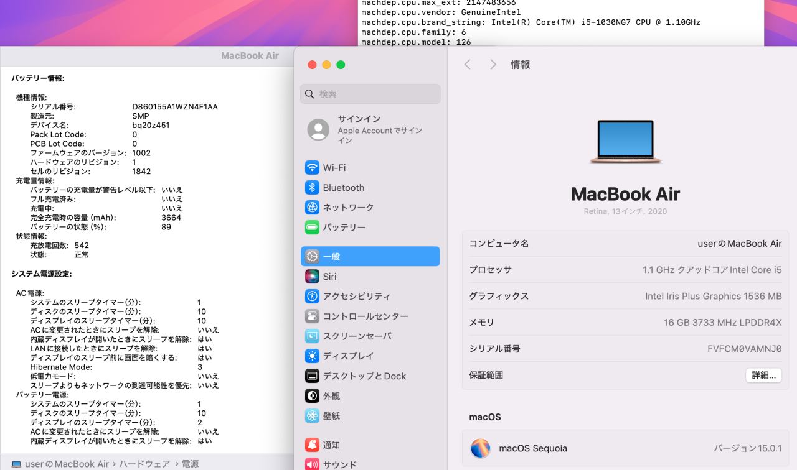The image size is (797, 470).
Task: Open スクリーンセーバ settings
Action: tap(357, 336)
